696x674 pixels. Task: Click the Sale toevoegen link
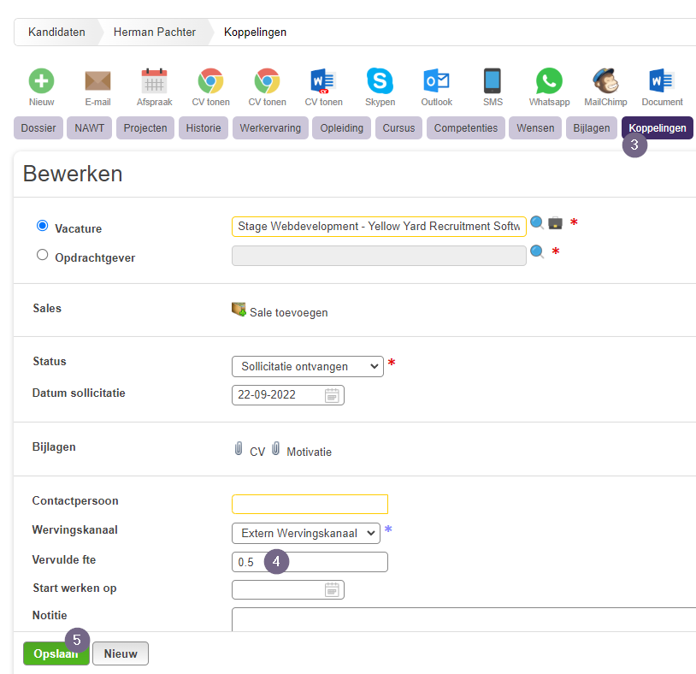point(288,312)
